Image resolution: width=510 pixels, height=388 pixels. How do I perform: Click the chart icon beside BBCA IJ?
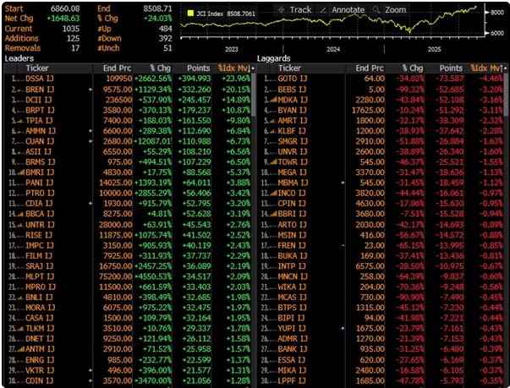tap(21, 214)
